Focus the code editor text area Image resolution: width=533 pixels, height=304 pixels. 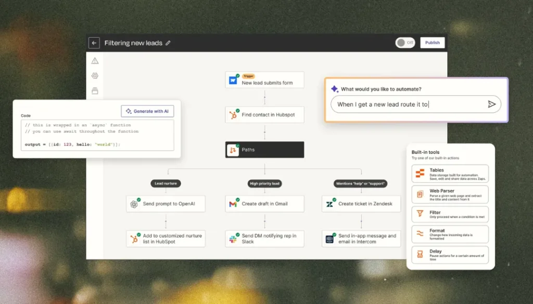point(97,135)
